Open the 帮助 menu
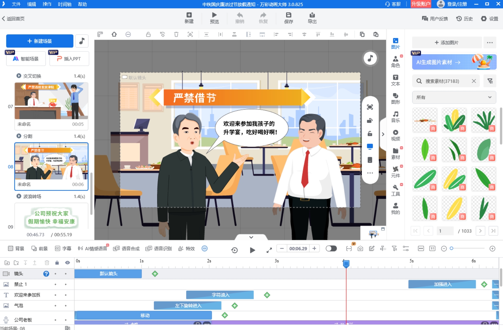 pyautogui.click(x=83, y=4)
